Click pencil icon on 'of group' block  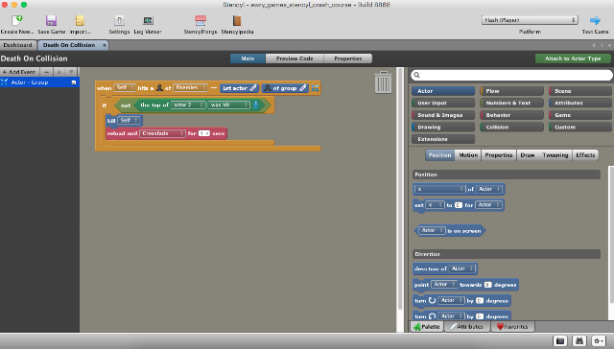tap(303, 88)
